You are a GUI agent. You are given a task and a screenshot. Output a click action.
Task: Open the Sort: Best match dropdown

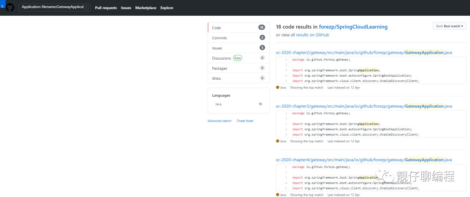pyautogui.click(x=449, y=26)
